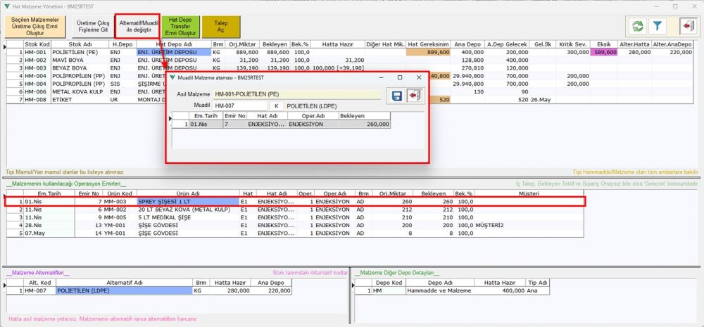Click the 'Talep Aç' button
Screen dimensions: 704x327
pos(220,27)
